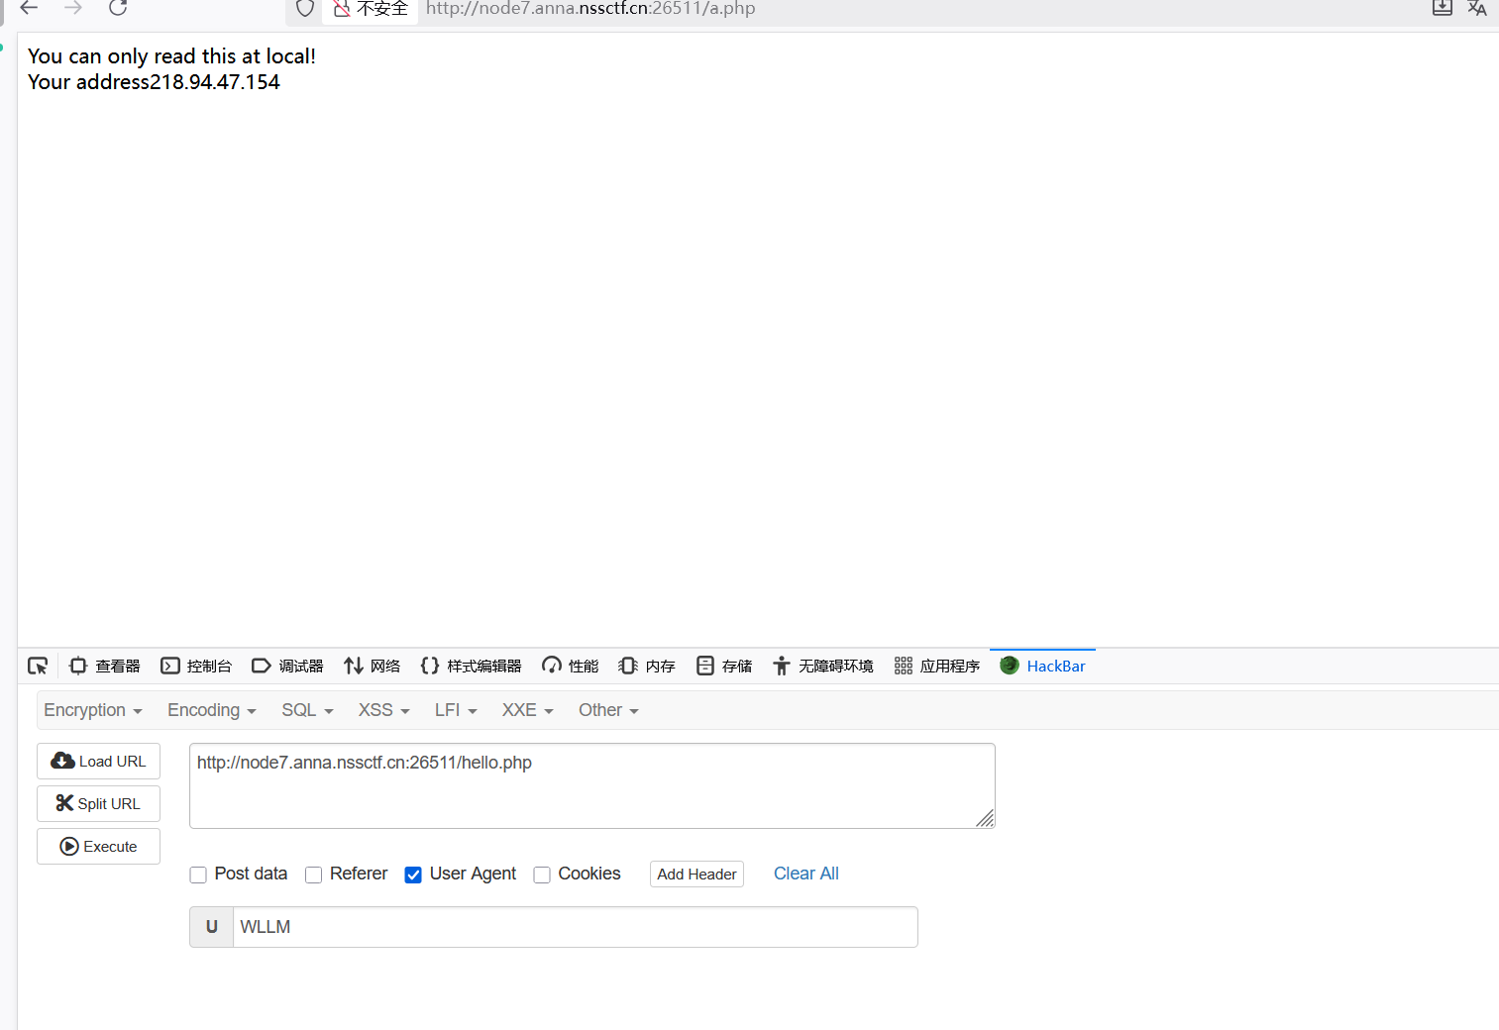Switch to the 网络 network tab
Image resolution: width=1499 pixels, height=1030 pixels.
coord(373,666)
